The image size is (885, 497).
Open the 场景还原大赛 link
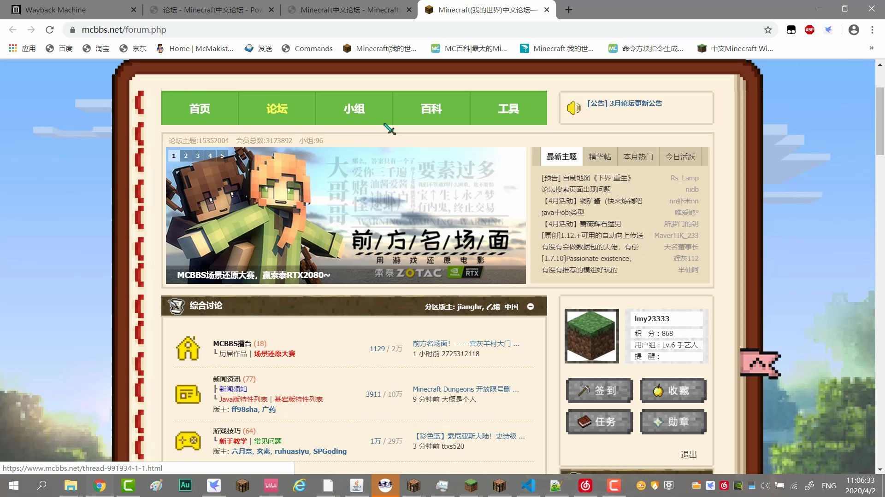[x=274, y=353]
